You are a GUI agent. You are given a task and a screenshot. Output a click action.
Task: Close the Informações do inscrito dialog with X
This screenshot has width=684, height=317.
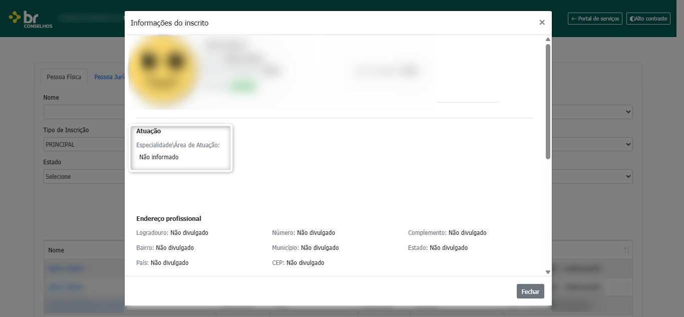(542, 23)
